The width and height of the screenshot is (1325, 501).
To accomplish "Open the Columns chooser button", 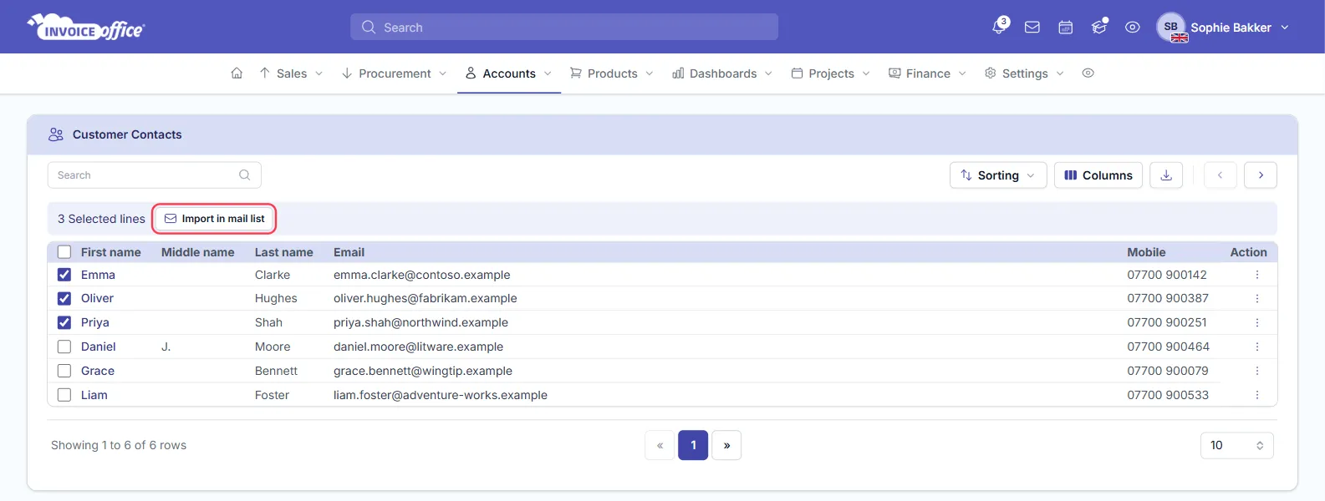I will tap(1098, 175).
